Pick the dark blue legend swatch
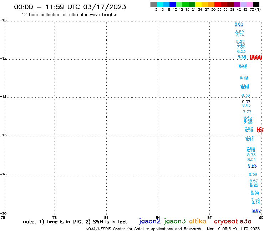 [173, 4]
